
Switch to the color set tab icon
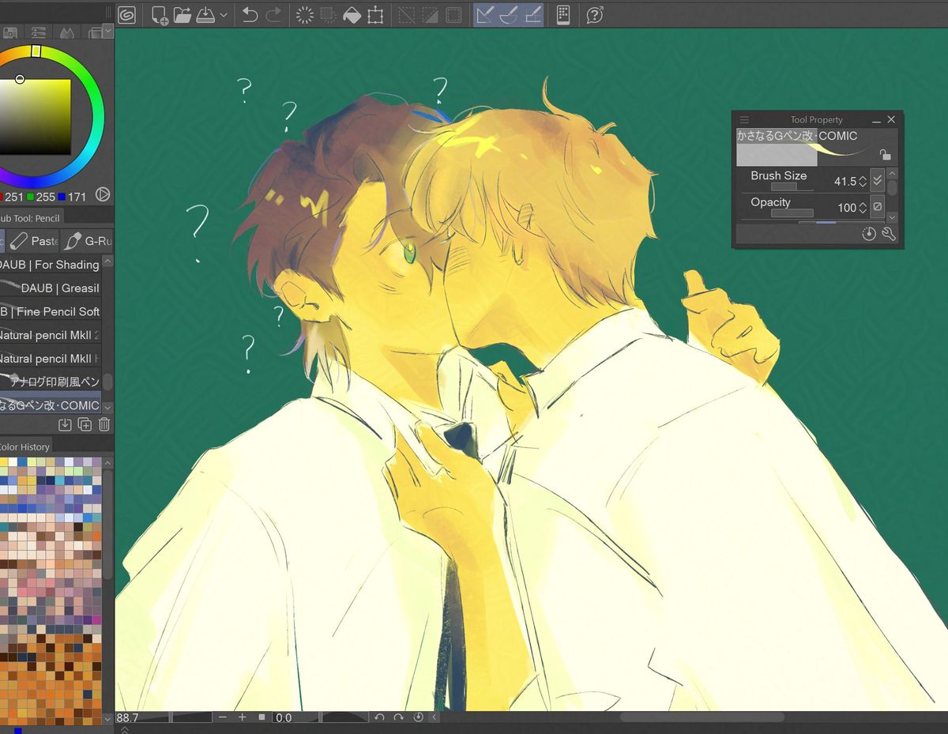click(x=10, y=33)
